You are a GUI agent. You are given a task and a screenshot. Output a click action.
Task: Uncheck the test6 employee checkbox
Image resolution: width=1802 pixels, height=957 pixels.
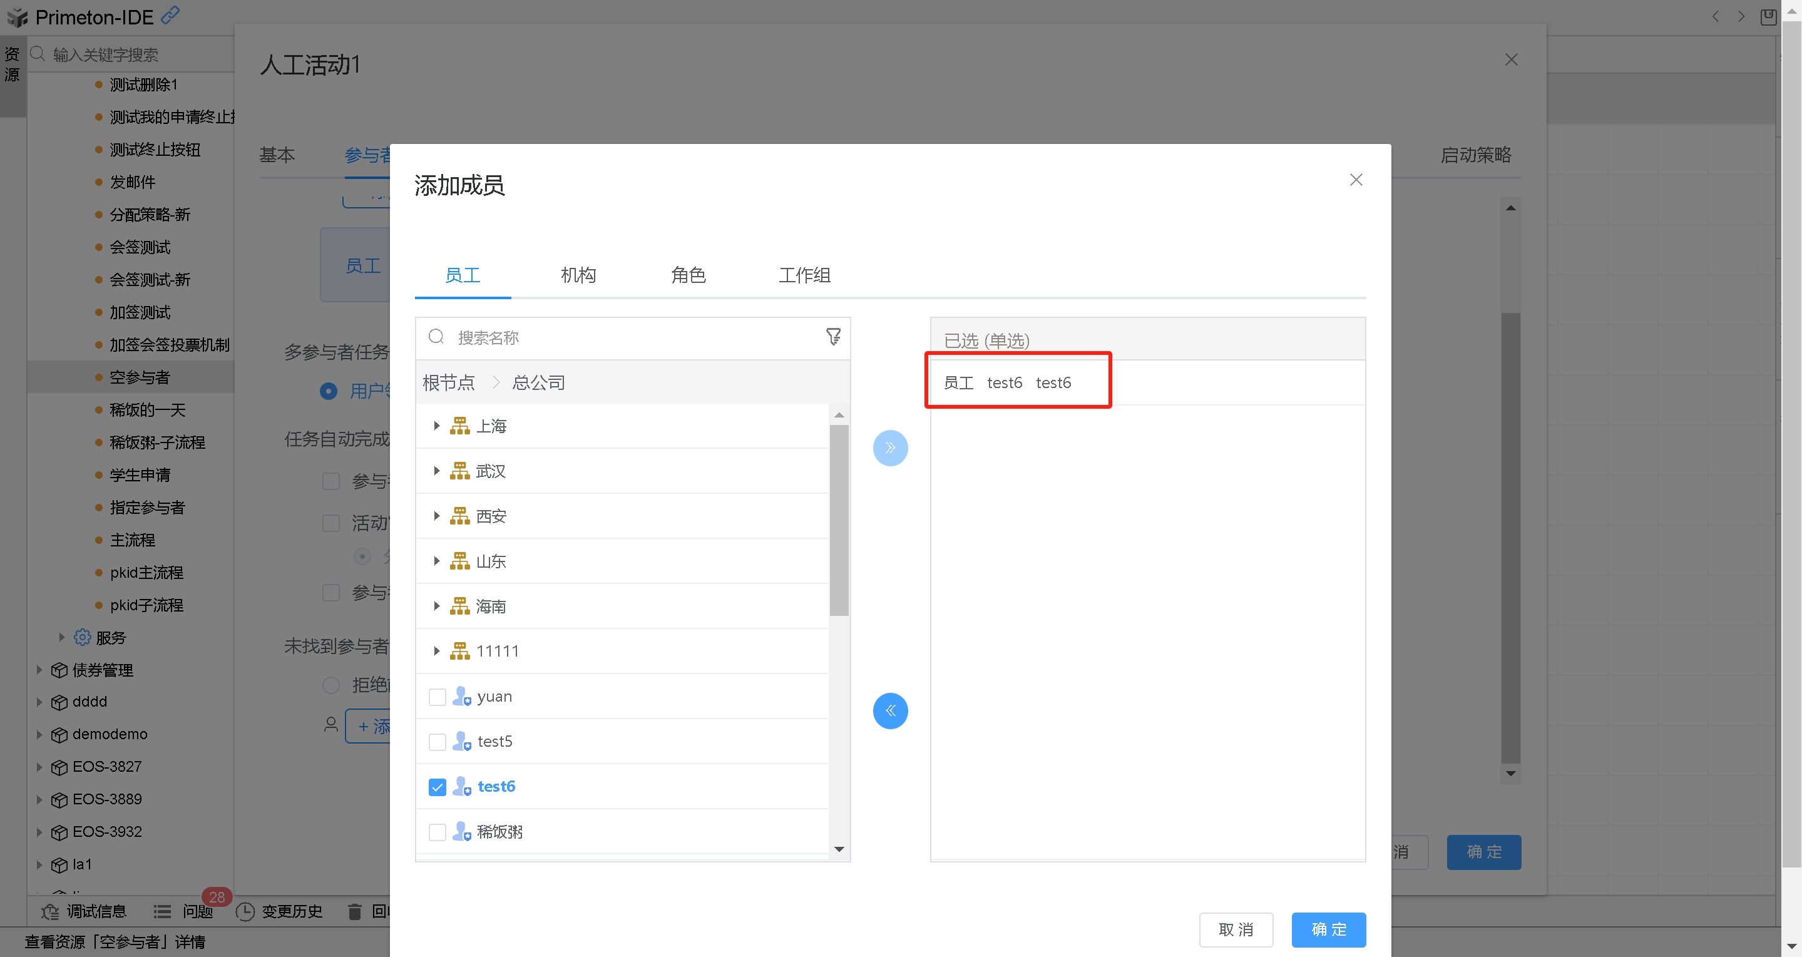(438, 787)
